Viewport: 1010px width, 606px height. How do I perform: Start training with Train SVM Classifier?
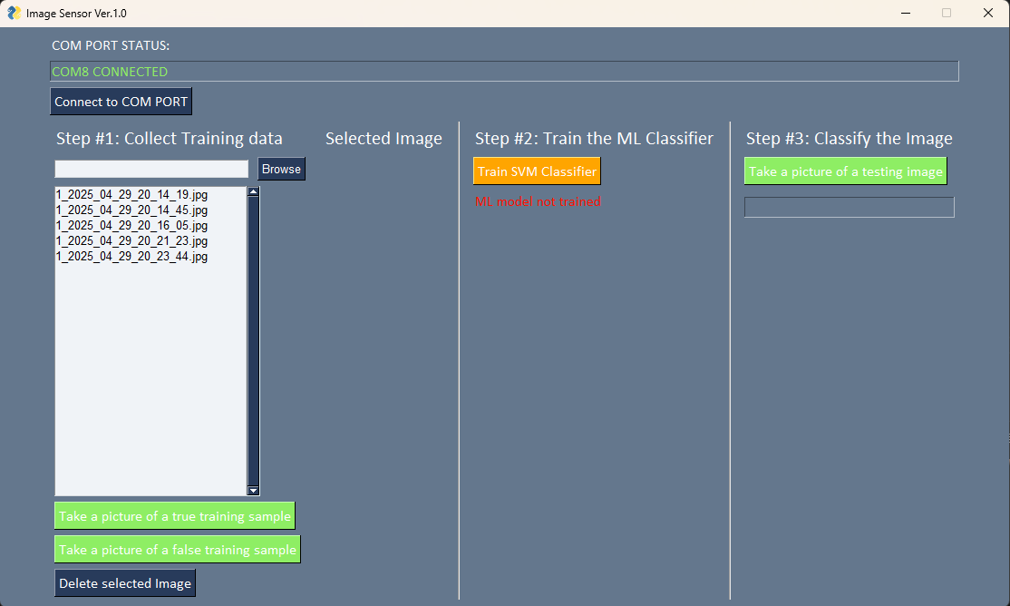(x=537, y=171)
